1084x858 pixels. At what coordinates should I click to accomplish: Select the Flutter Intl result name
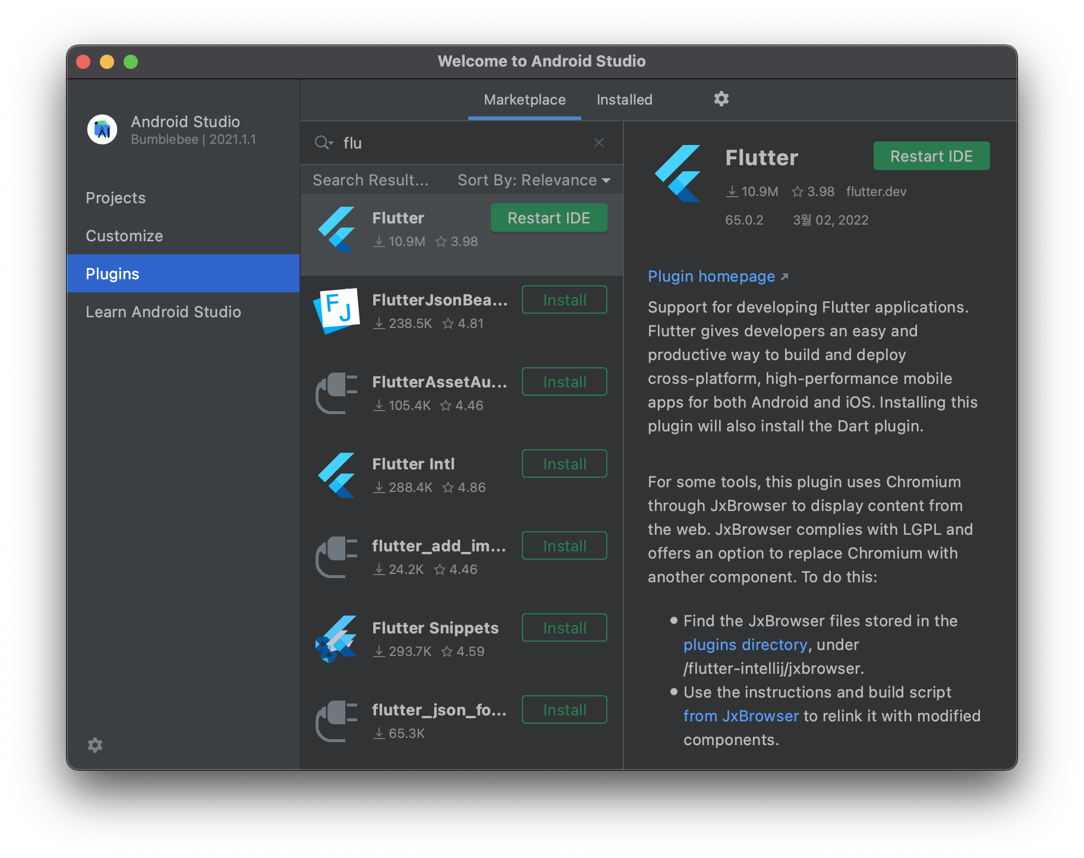click(413, 464)
